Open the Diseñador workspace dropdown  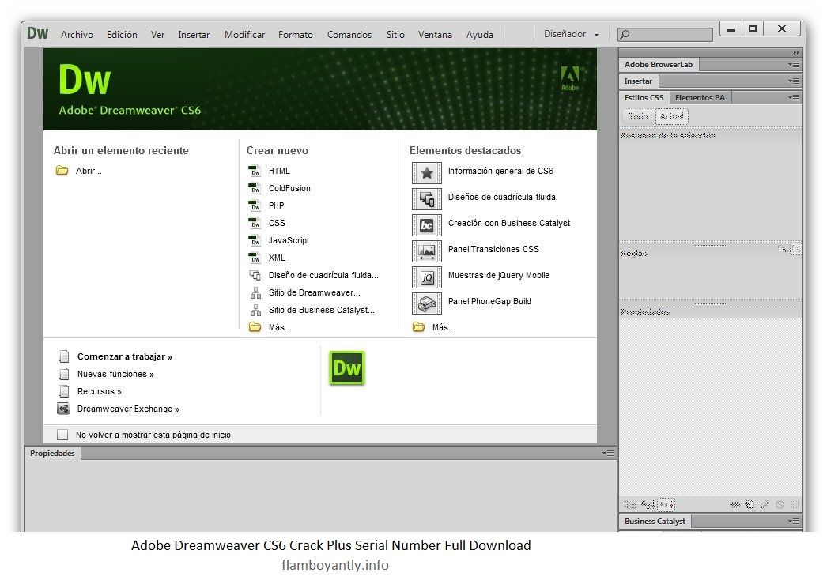(572, 34)
